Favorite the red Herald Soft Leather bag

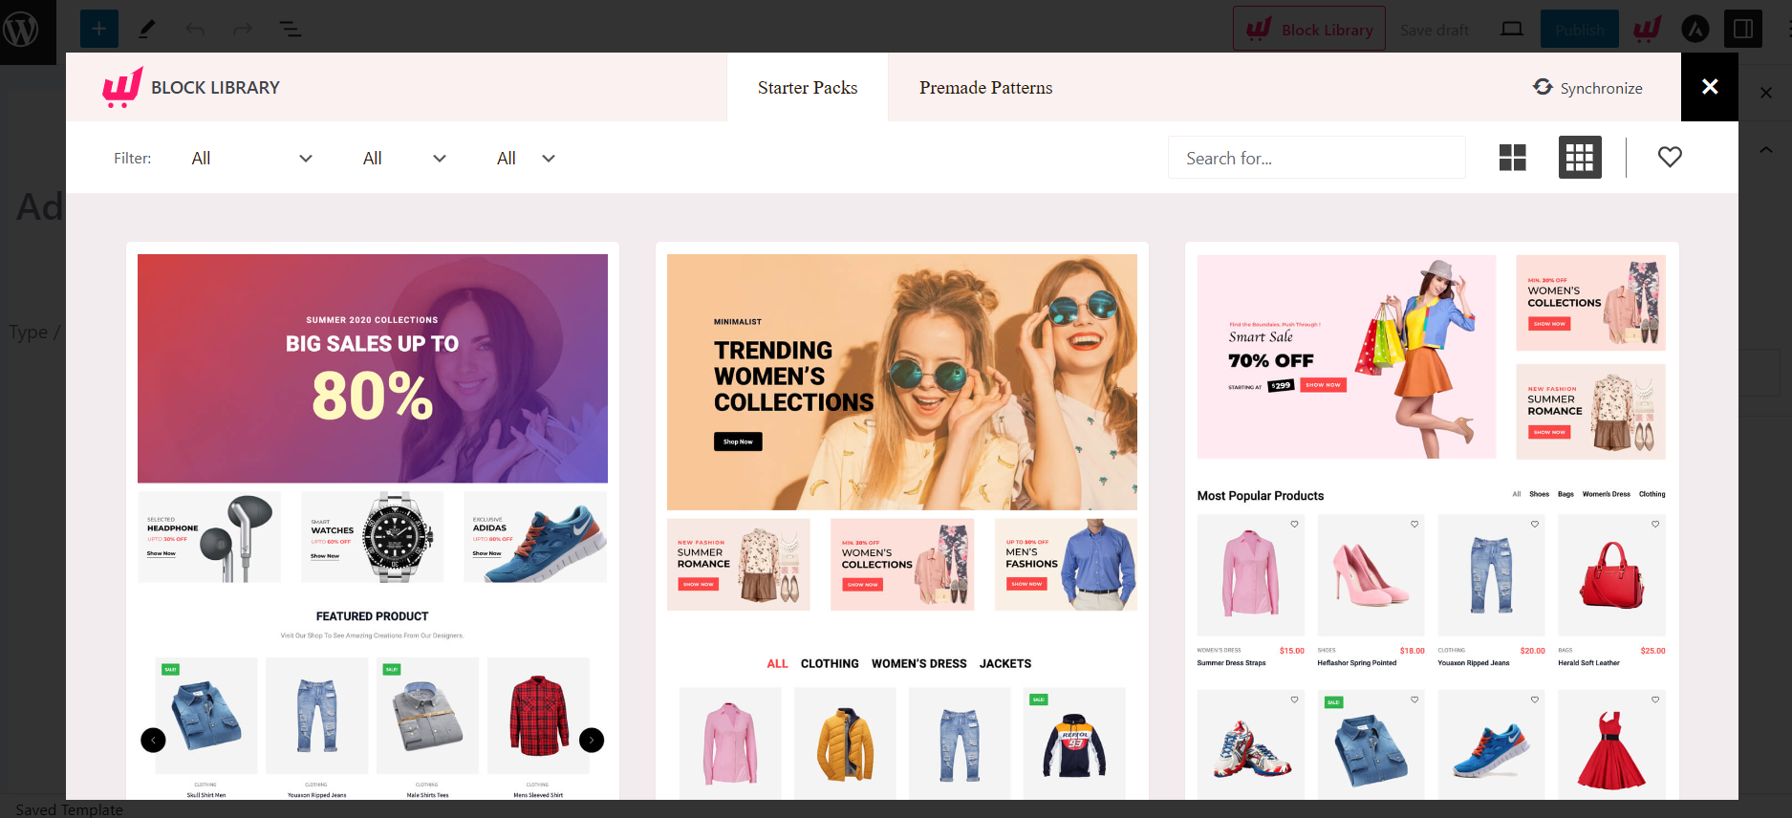click(x=1655, y=524)
